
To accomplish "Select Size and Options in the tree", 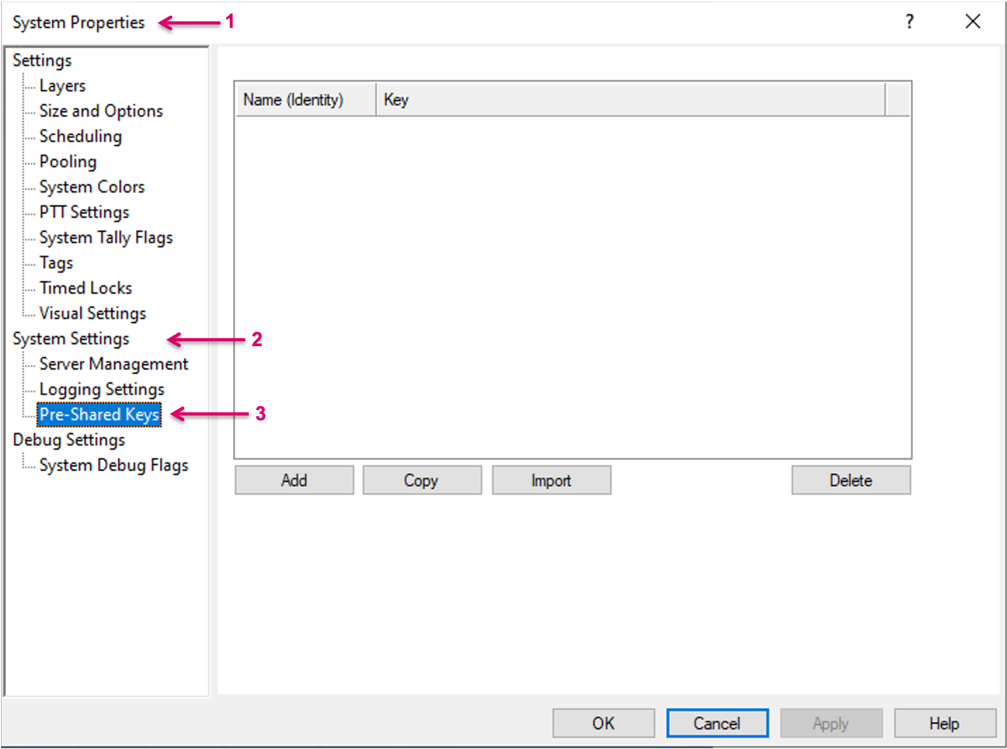I will (101, 111).
